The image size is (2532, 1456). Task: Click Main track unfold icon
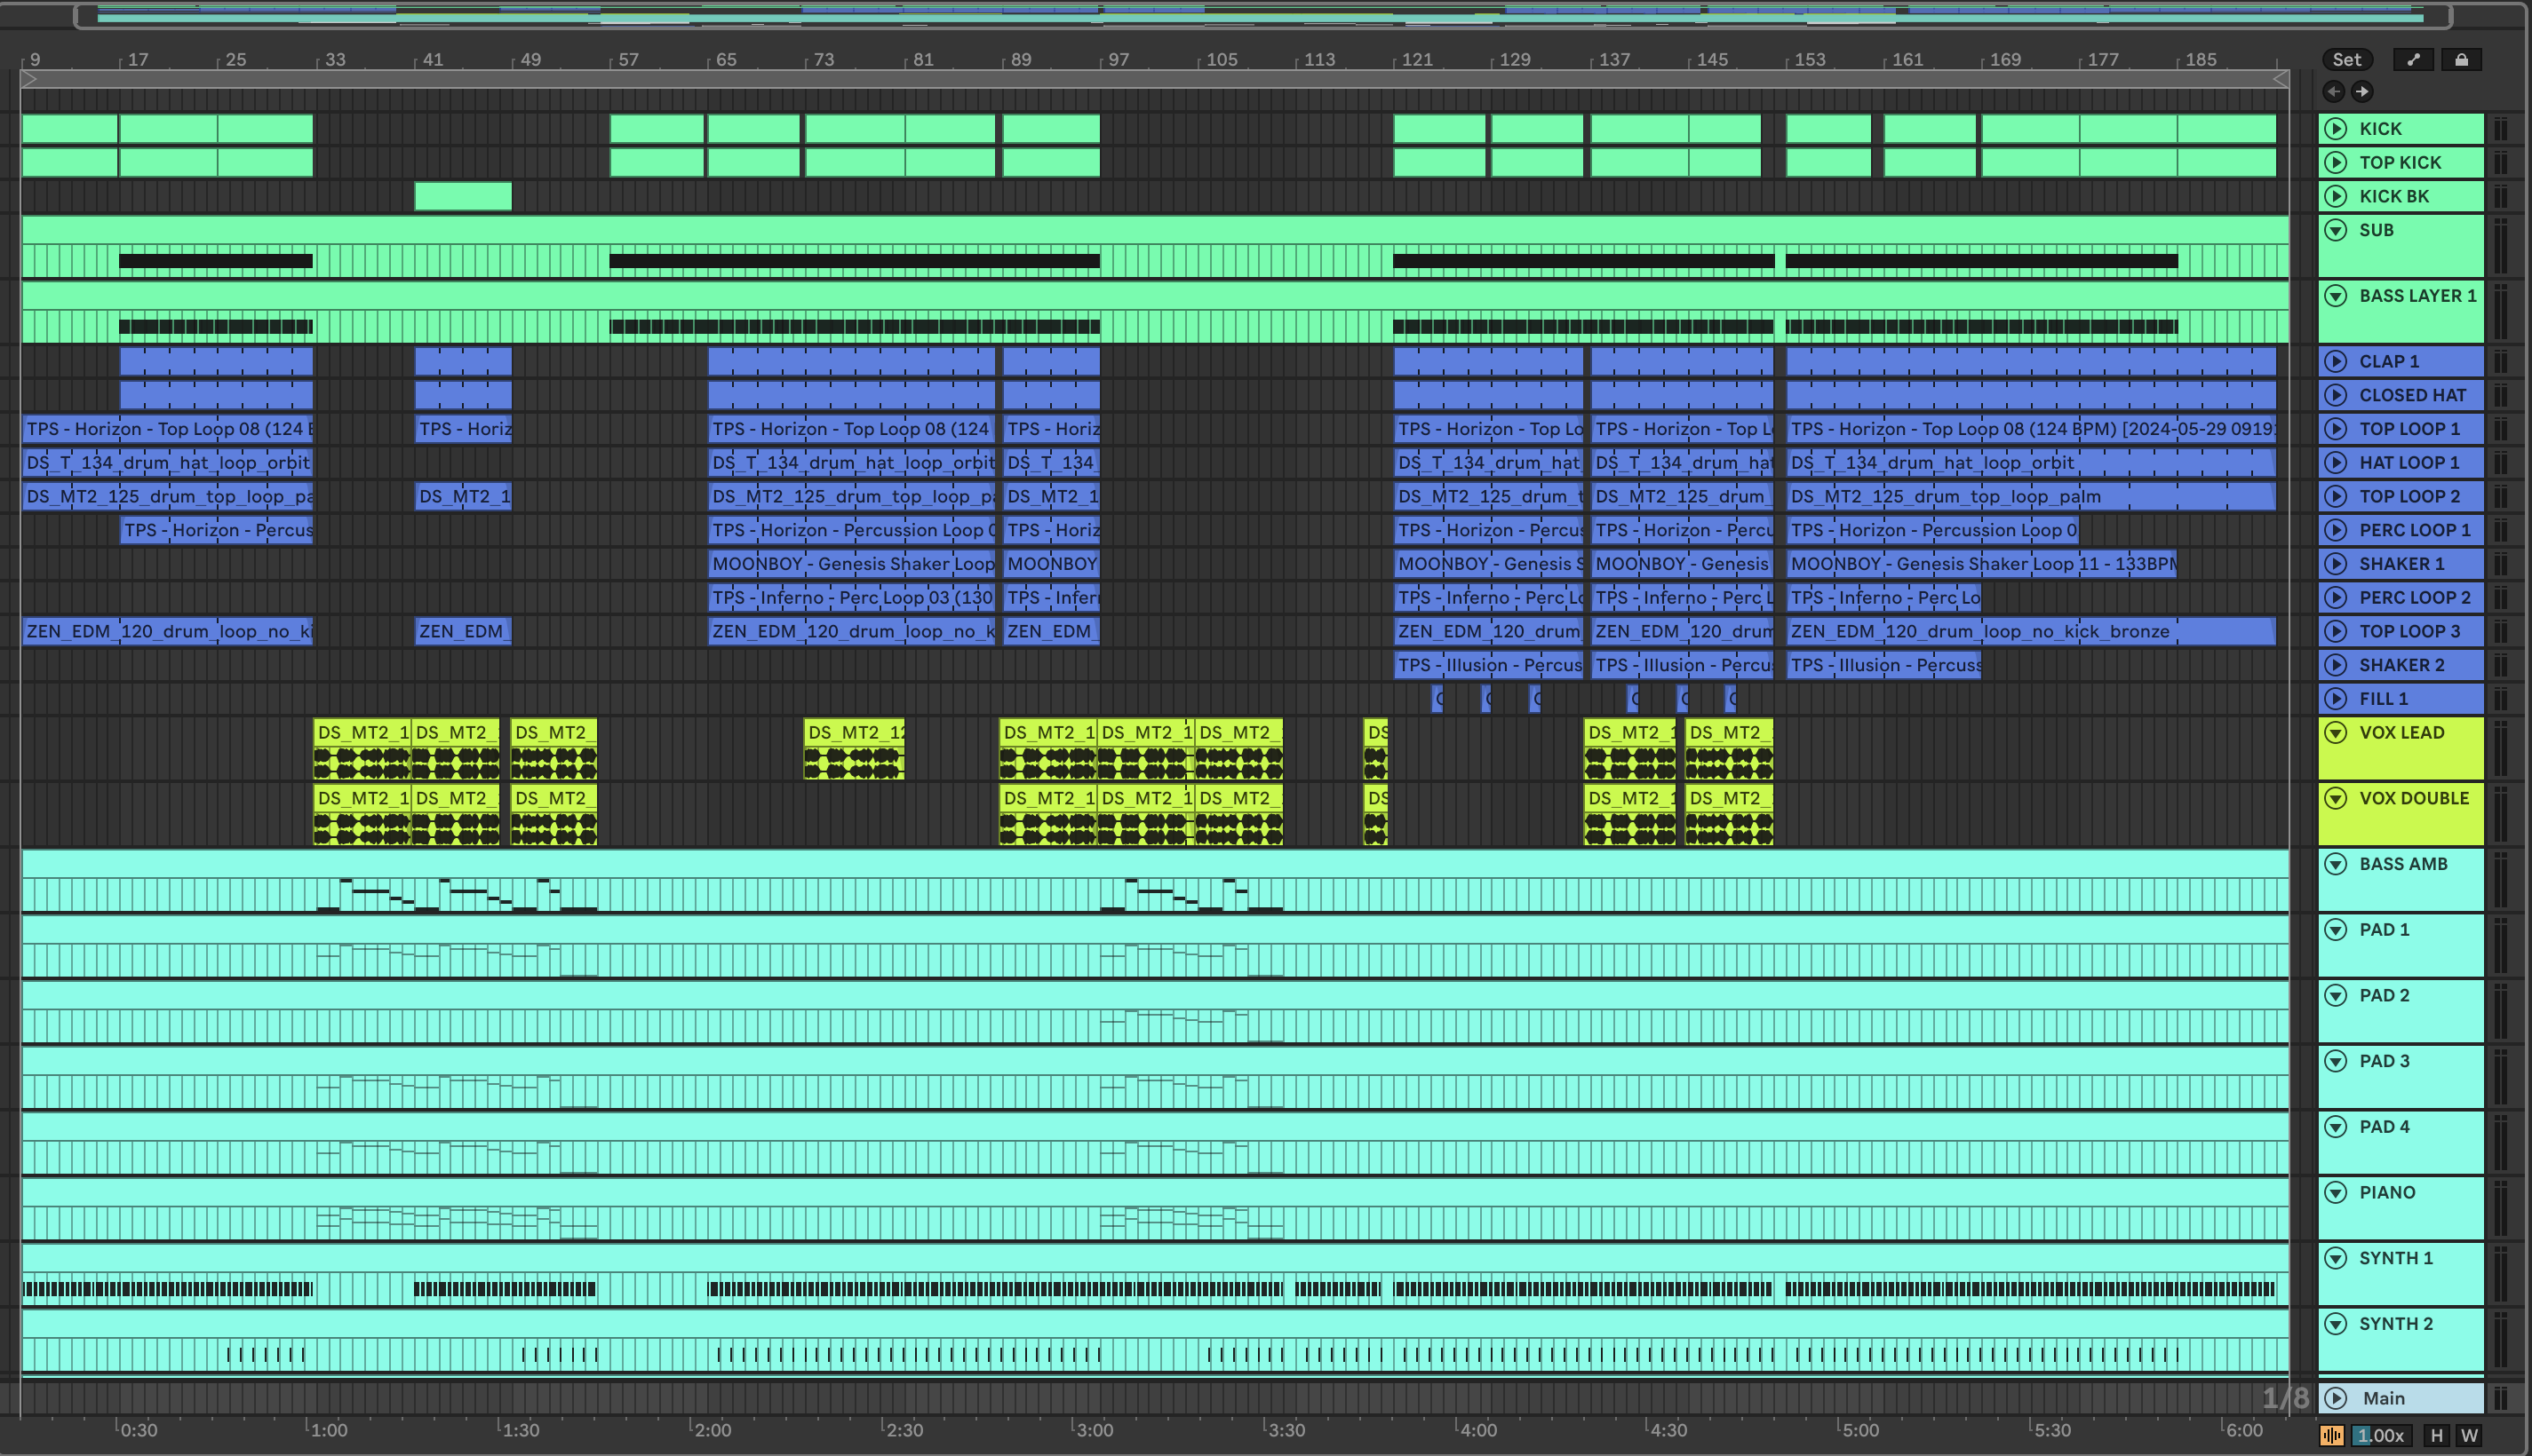(2336, 1398)
